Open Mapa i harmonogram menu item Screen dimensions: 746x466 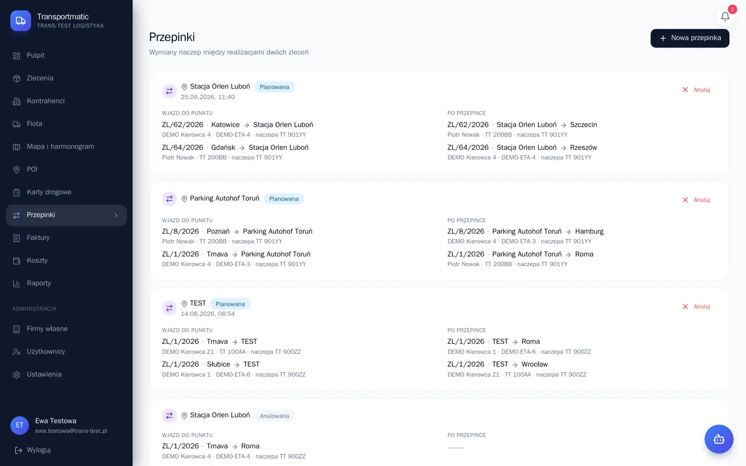[x=66, y=147]
